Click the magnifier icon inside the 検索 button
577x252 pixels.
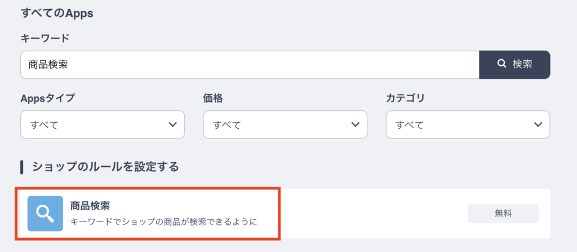click(x=501, y=64)
